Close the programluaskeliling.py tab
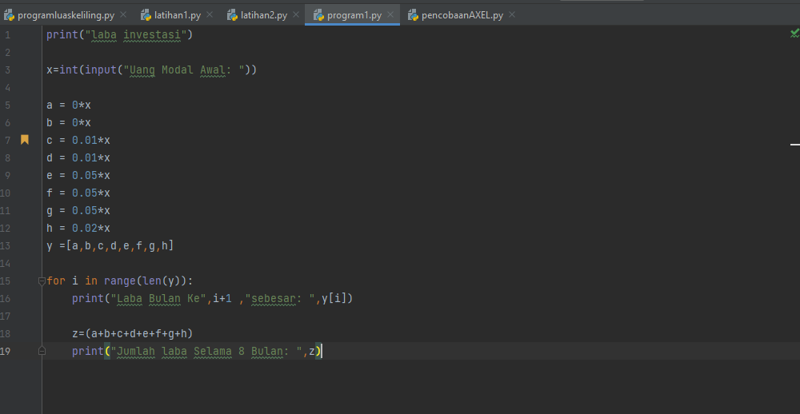 point(123,14)
